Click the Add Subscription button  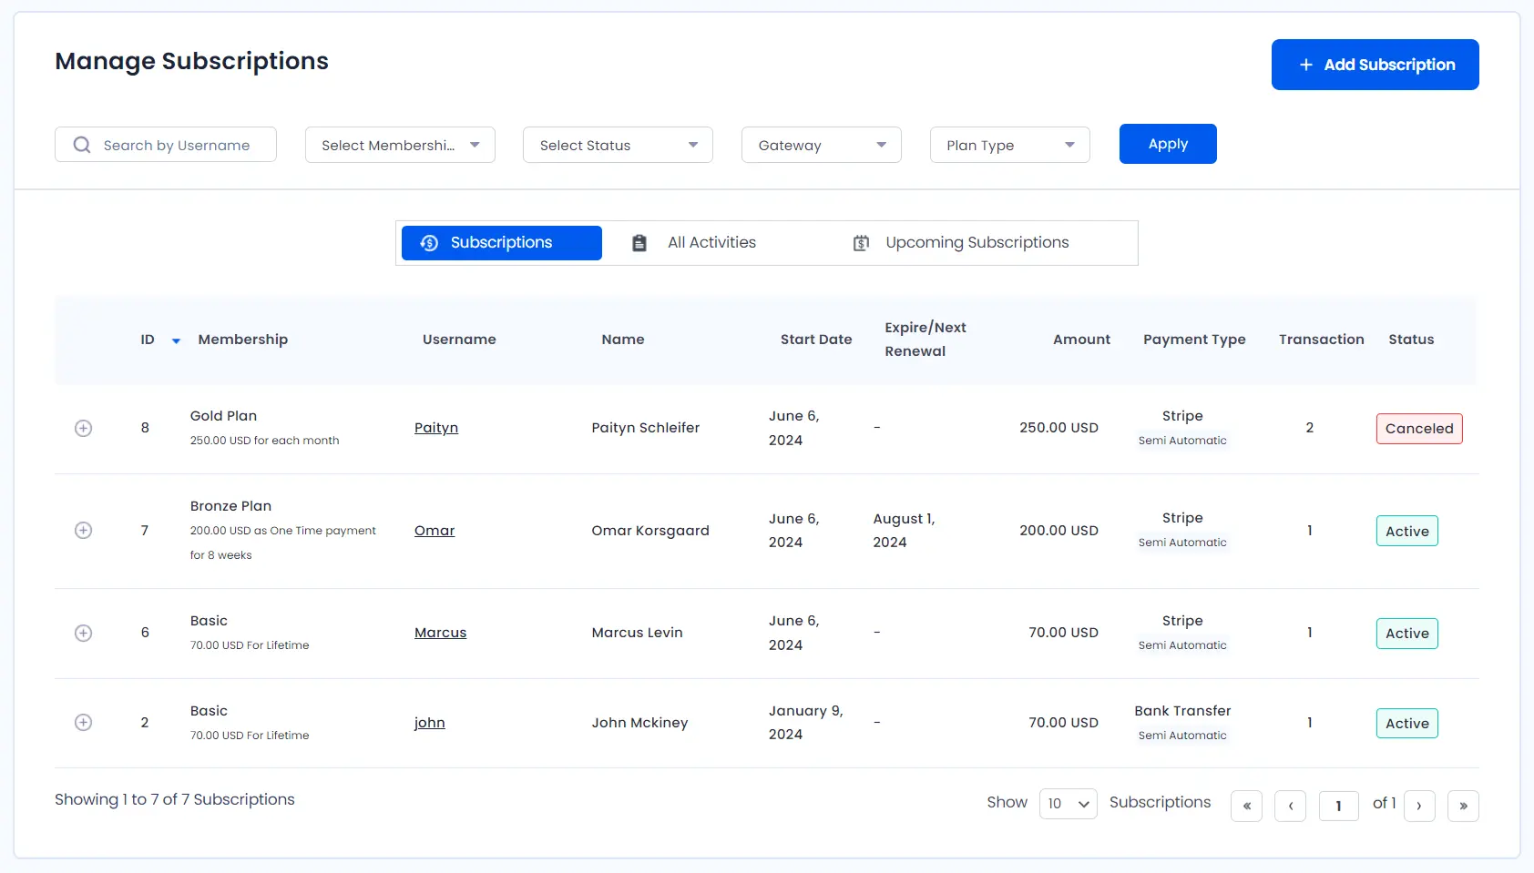(1375, 65)
